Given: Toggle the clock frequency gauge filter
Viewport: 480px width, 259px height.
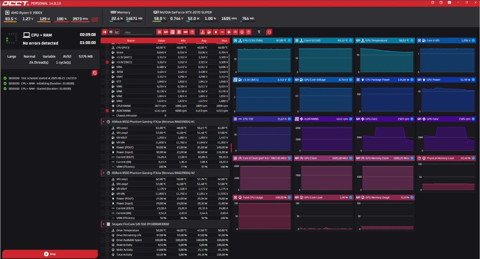Looking at the screenshot, I should [x=235, y=32].
